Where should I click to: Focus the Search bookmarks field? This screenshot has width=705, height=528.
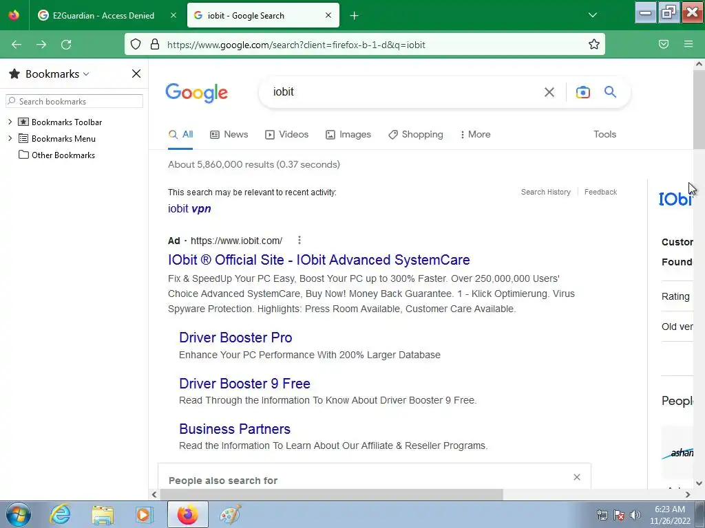[74, 101]
